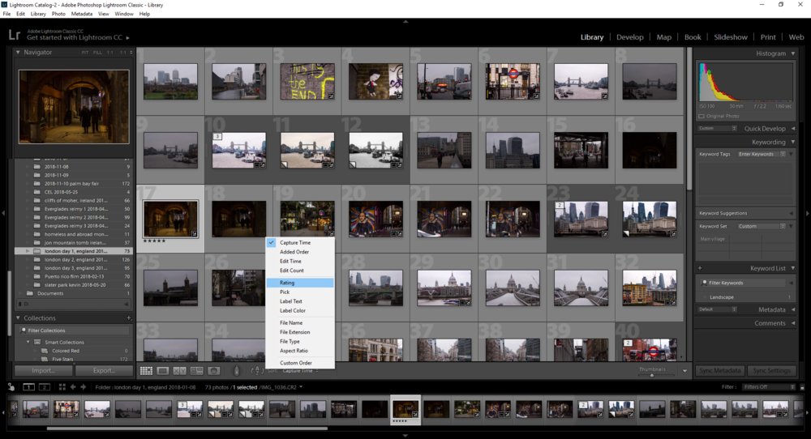
Task: Add a new collection with plus icon
Action: coord(128,318)
